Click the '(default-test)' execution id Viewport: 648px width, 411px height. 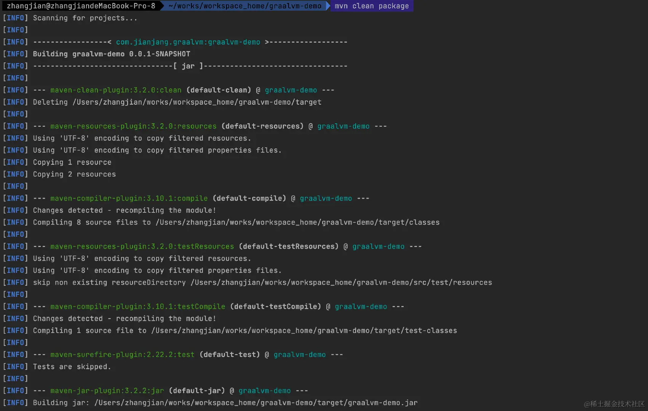pos(230,355)
